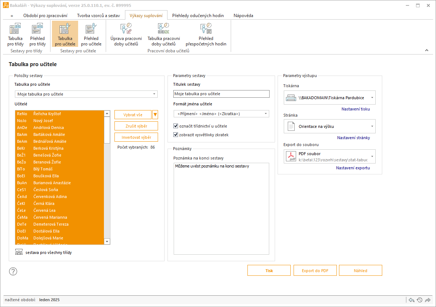Open Formát jména učitele dropdown
This screenshot has height=307, width=436.
click(x=221, y=114)
